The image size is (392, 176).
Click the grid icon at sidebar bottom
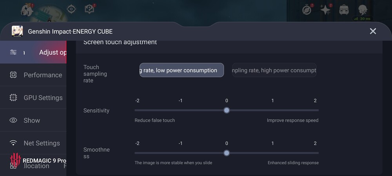(x=13, y=165)
